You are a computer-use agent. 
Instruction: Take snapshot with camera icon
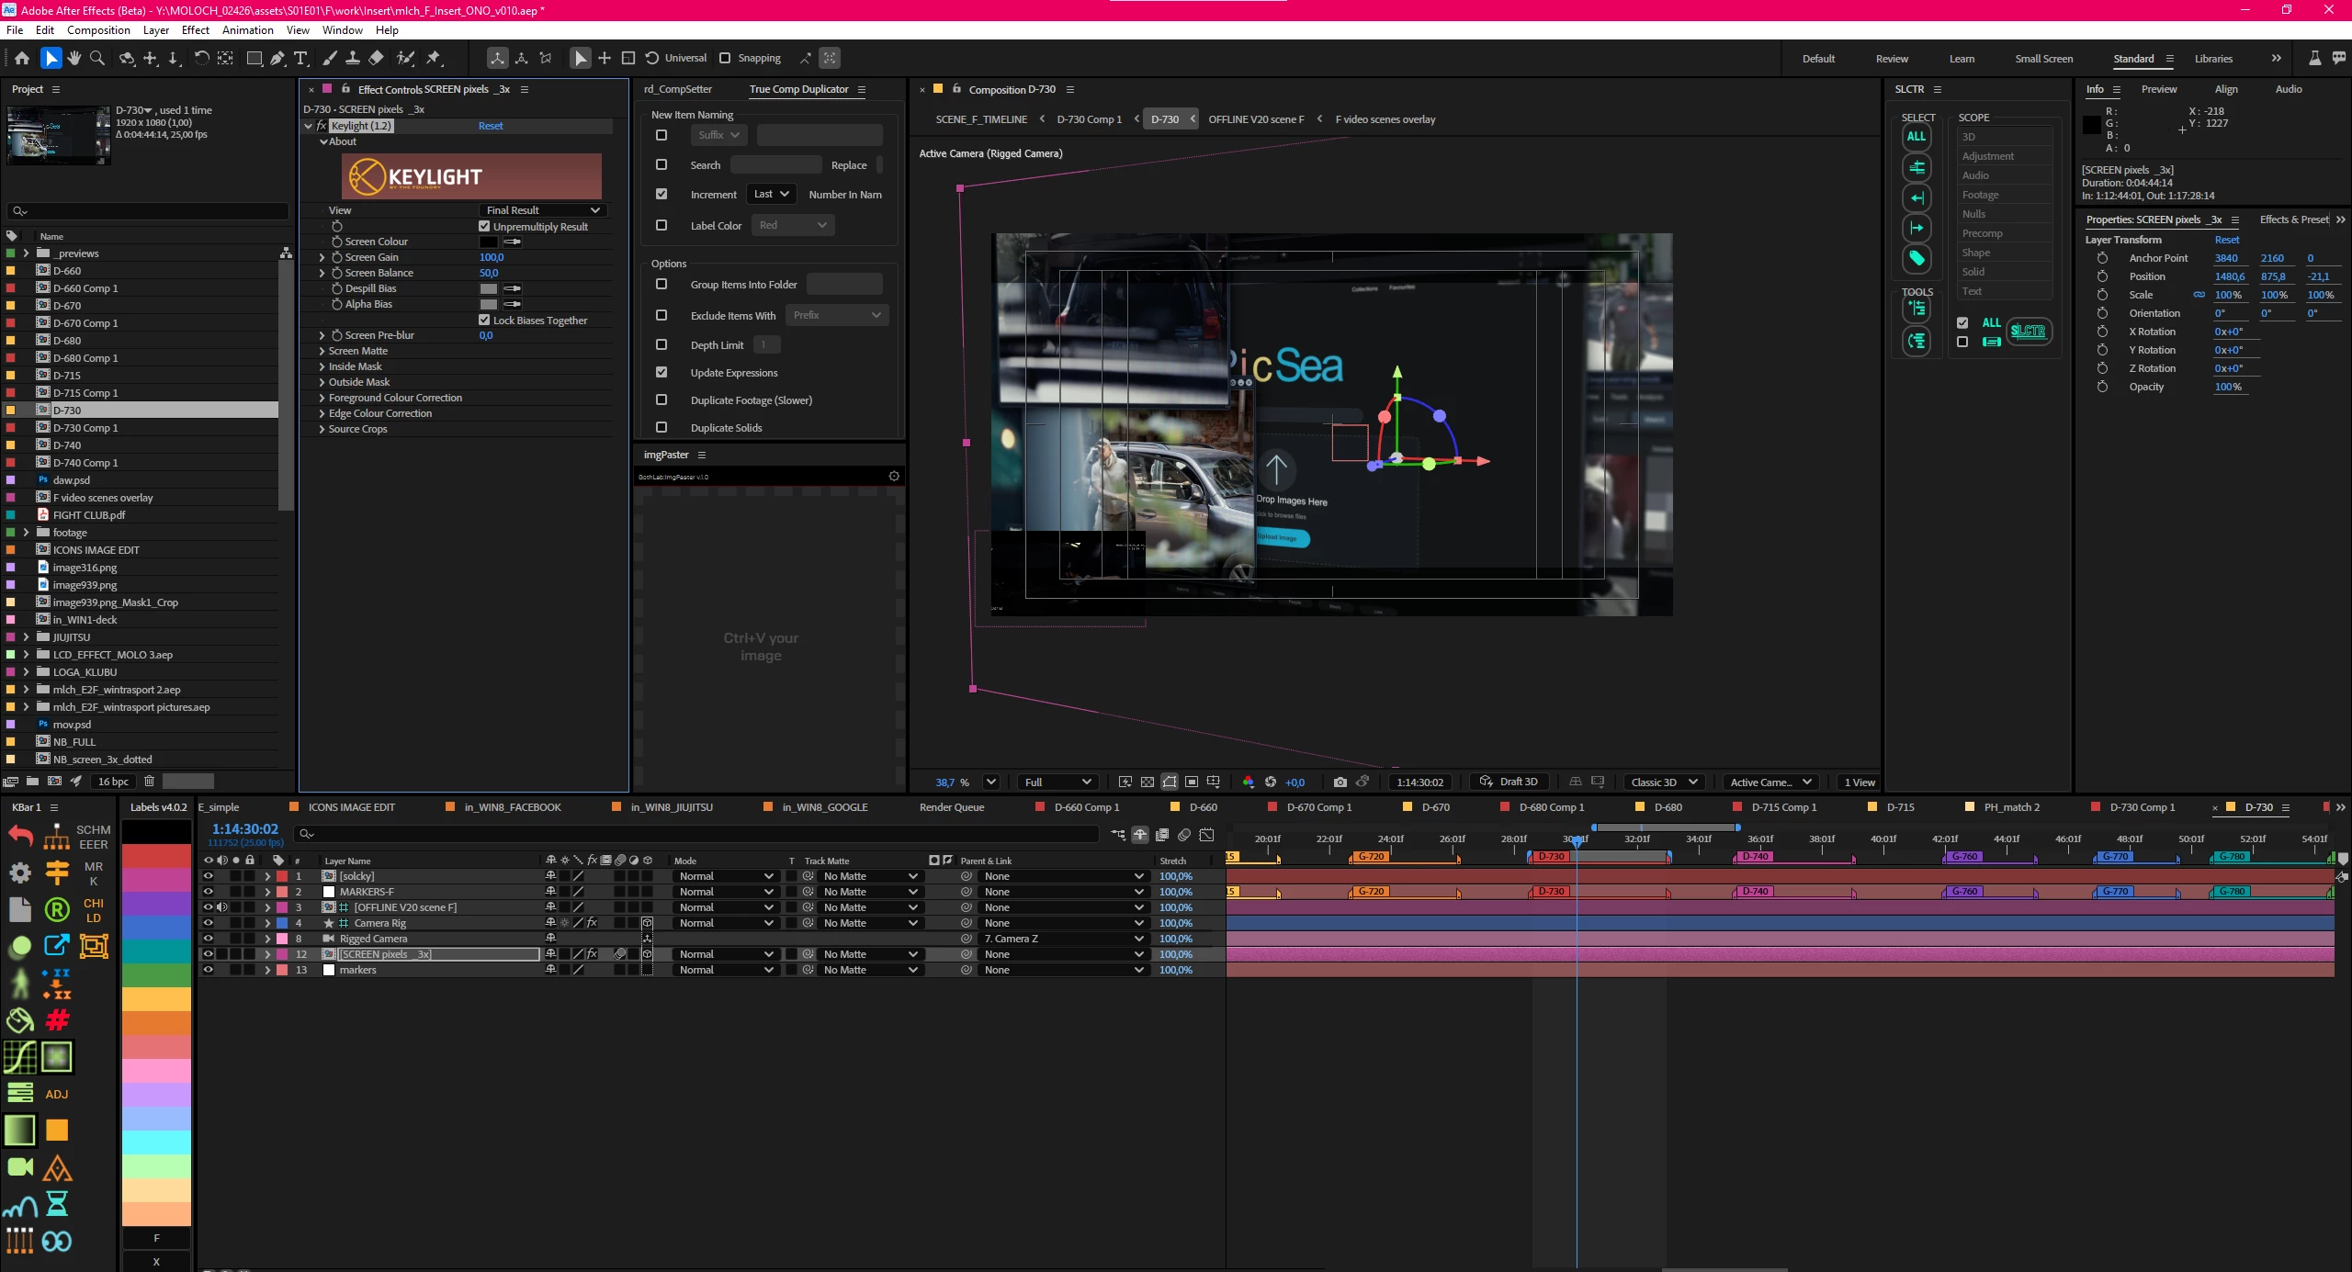tap(1340, 782)
